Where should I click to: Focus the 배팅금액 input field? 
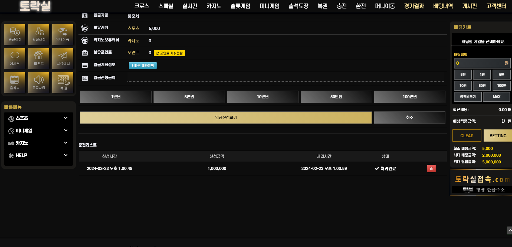pos(482,63)
